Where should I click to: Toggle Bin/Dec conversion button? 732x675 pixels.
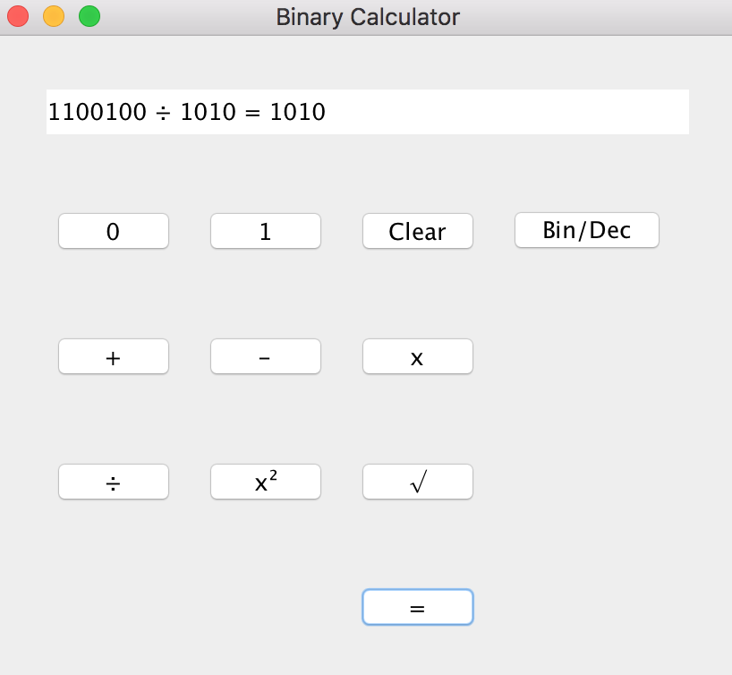(587, 230)
